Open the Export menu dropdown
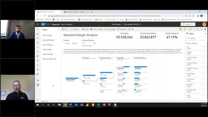208x117 pixels. click(76, 29)
